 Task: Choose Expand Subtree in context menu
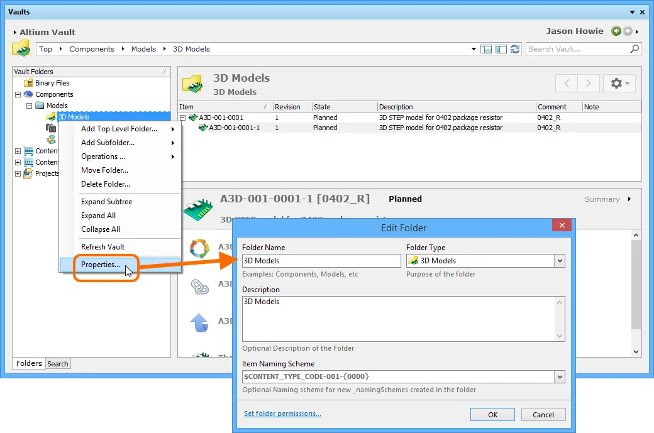(120, 202)
